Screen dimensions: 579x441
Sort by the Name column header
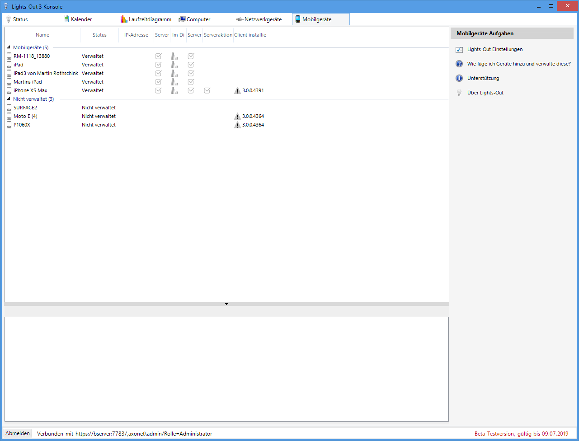pos(42,35)
